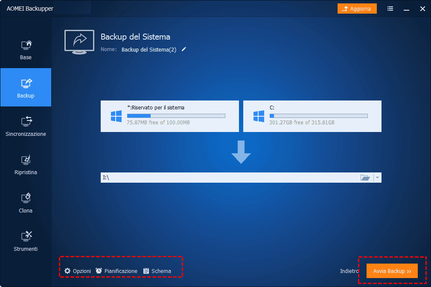The width and height of the screenshot is (431, 287).
Task: Switch to the Clona section
Action: [x=26, y=202]
